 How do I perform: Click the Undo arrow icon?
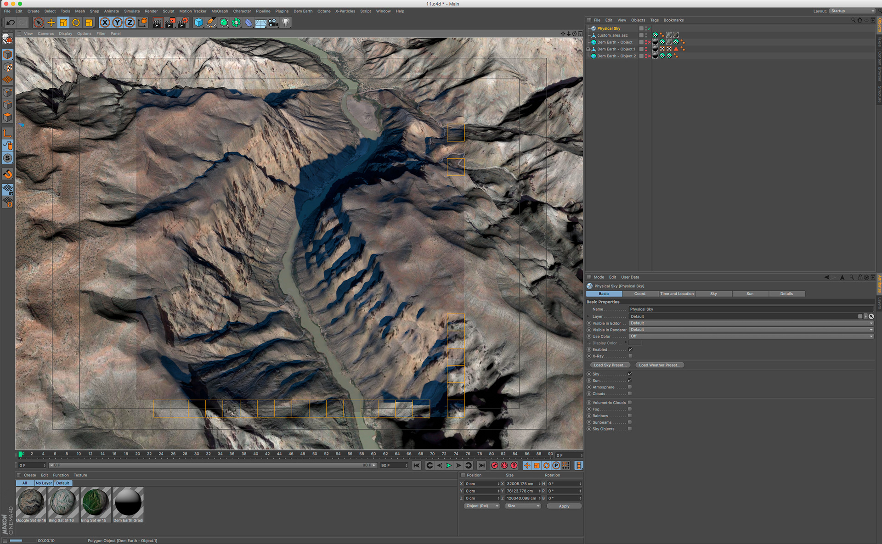[11, 22]
